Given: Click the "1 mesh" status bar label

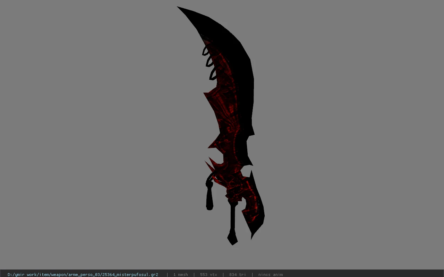Looking at the screenshot, I should [x=180, y=274].
